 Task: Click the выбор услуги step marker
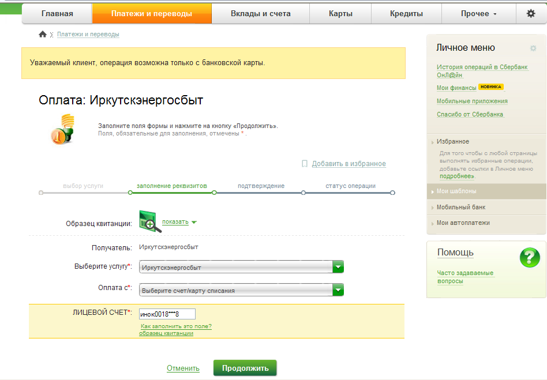(41, 193)
